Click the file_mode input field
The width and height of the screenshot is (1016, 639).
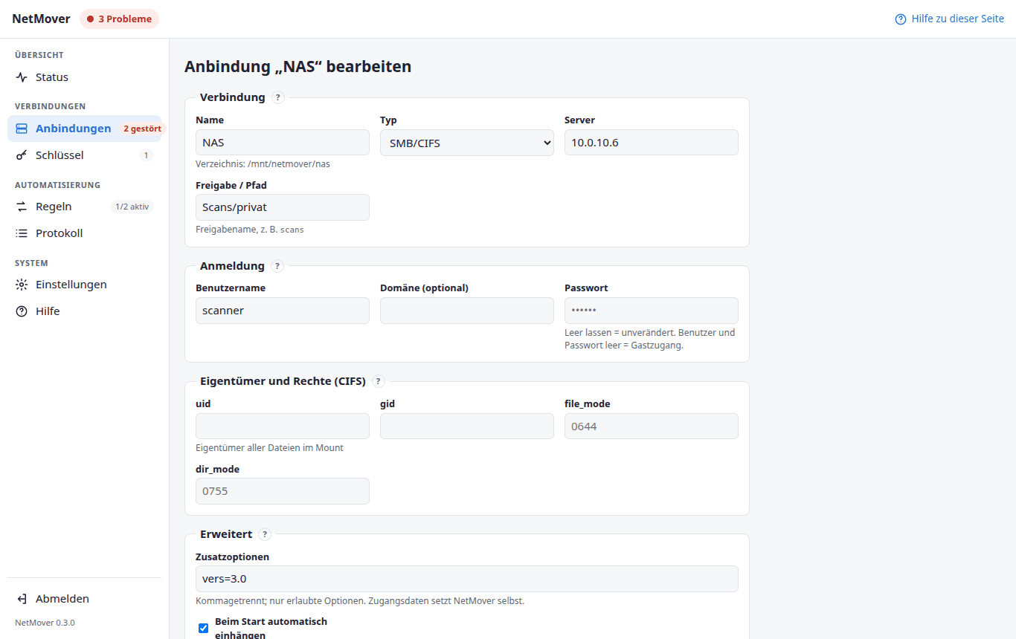652,426
